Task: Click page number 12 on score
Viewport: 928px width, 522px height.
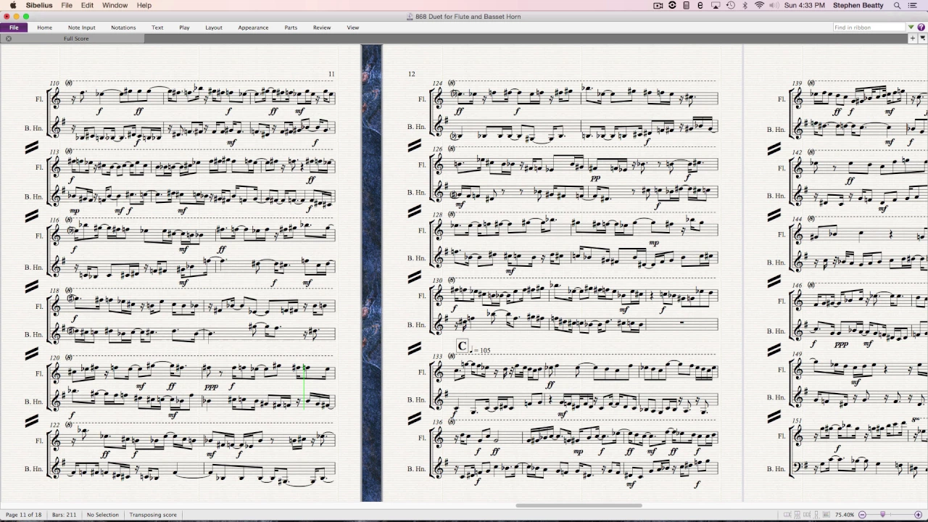Action: [411, 74]
